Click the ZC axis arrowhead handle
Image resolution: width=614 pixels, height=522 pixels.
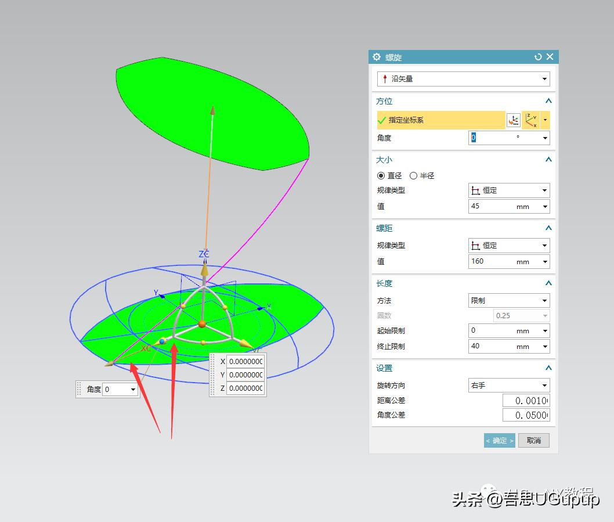point(204,271)
